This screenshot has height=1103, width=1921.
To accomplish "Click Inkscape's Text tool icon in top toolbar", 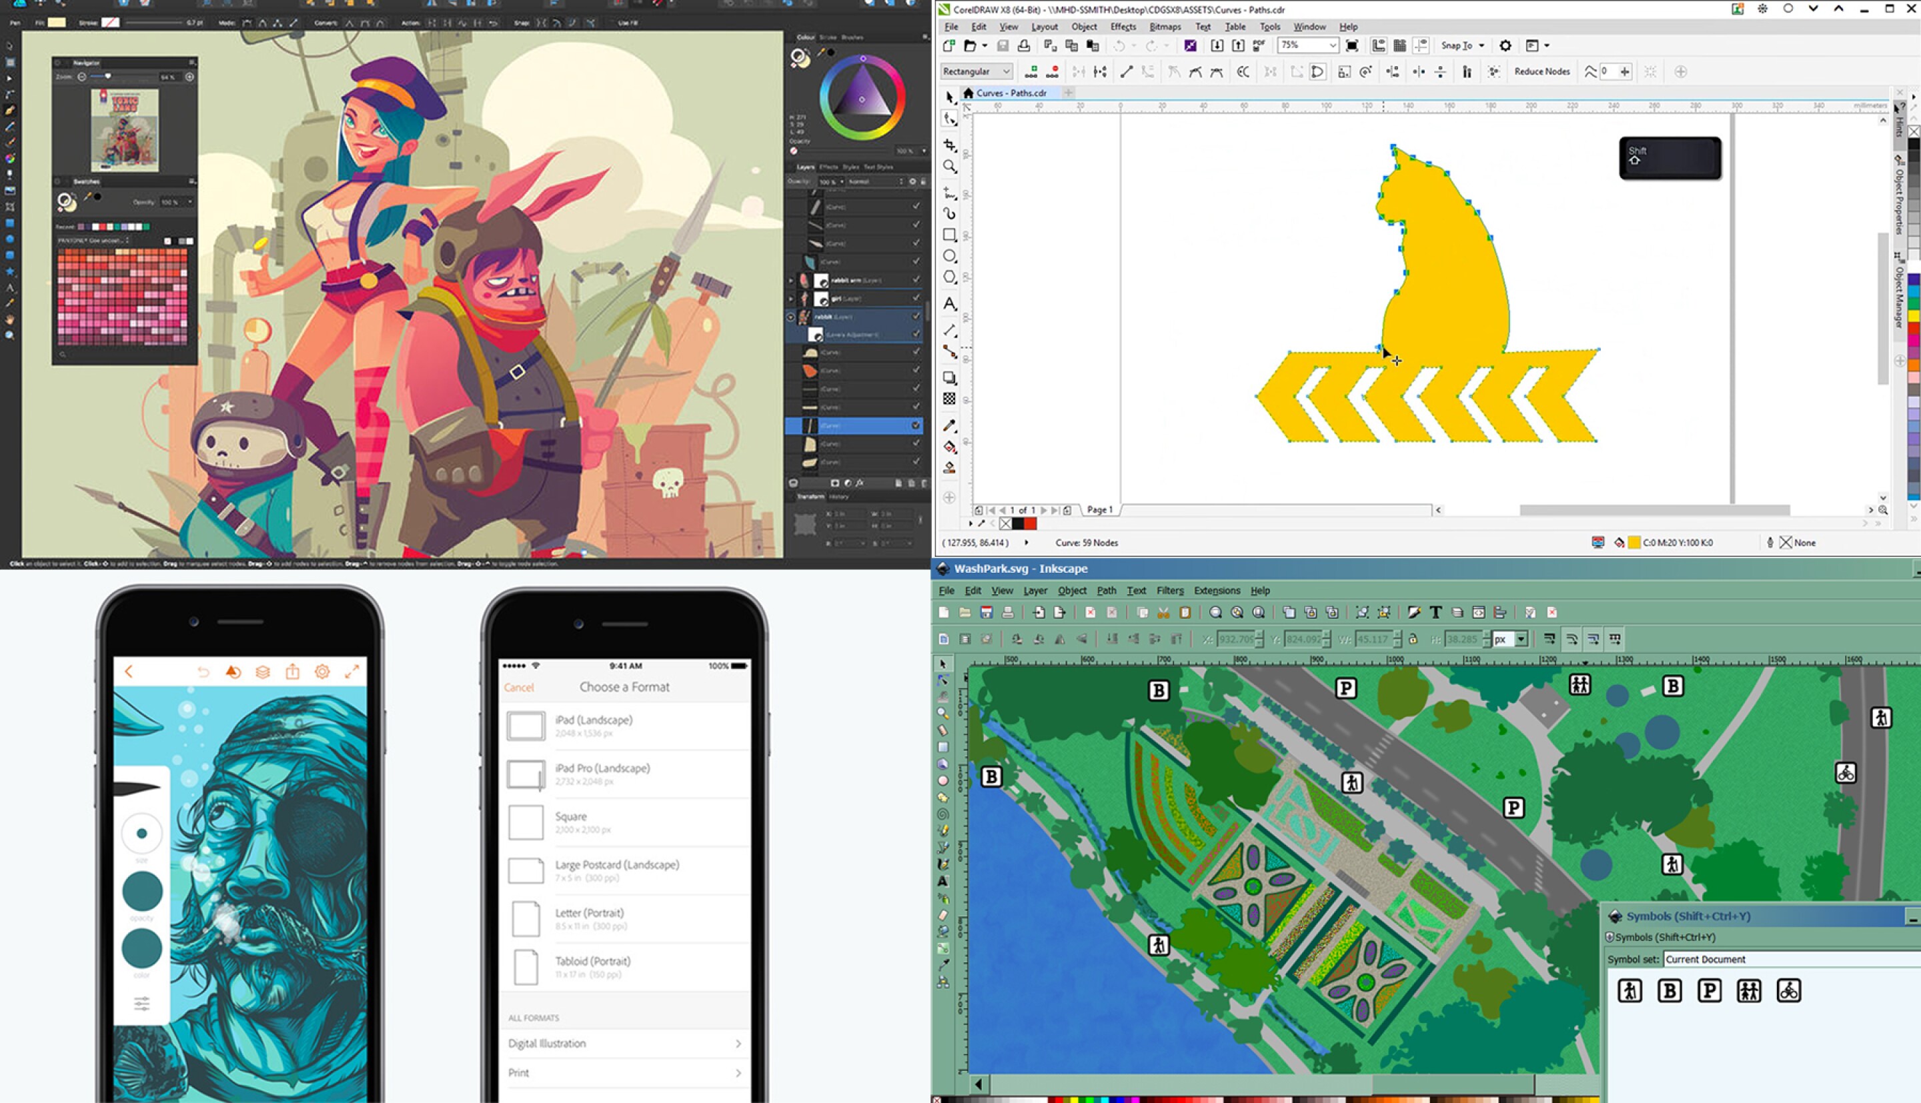I will point(1435,612).
